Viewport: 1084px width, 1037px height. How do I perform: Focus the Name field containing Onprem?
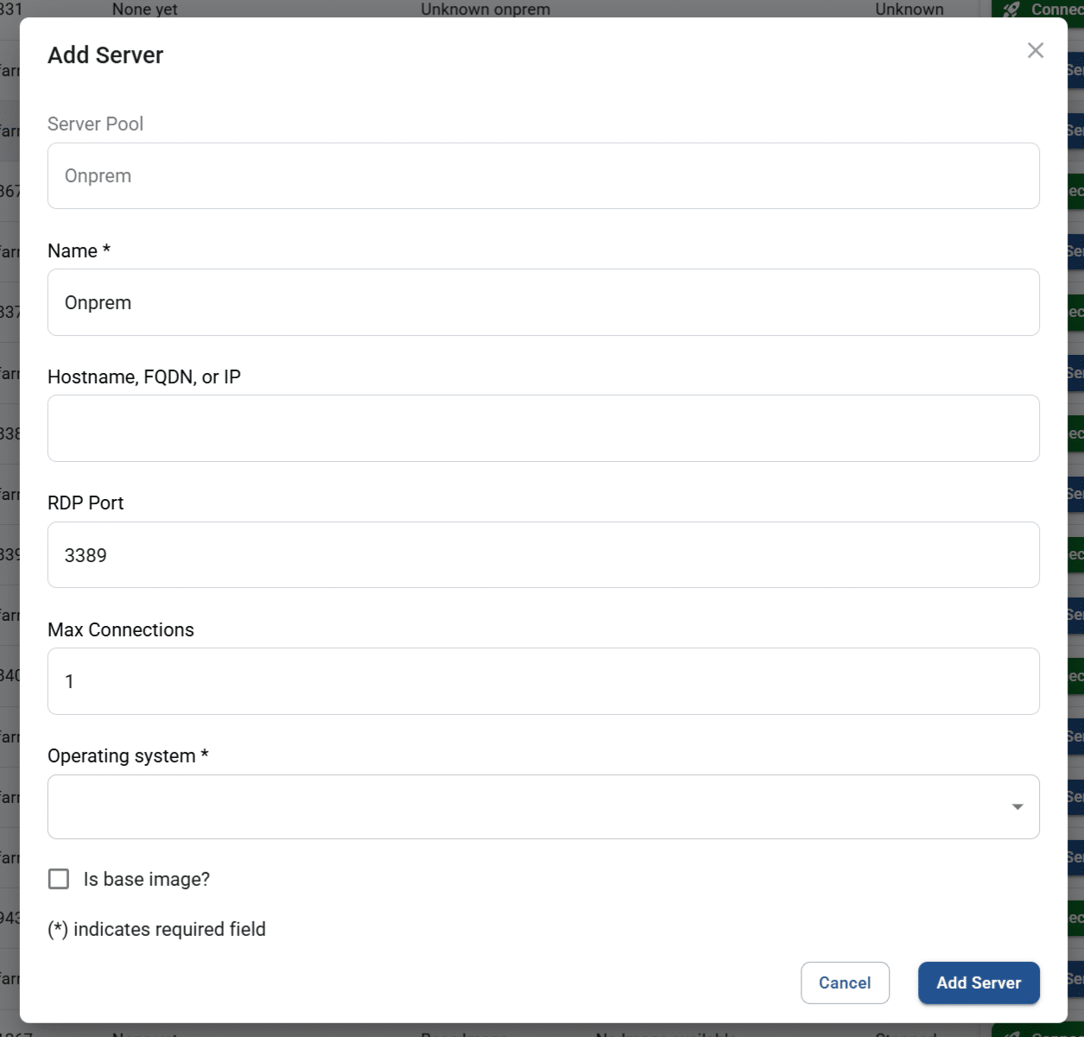543,302
